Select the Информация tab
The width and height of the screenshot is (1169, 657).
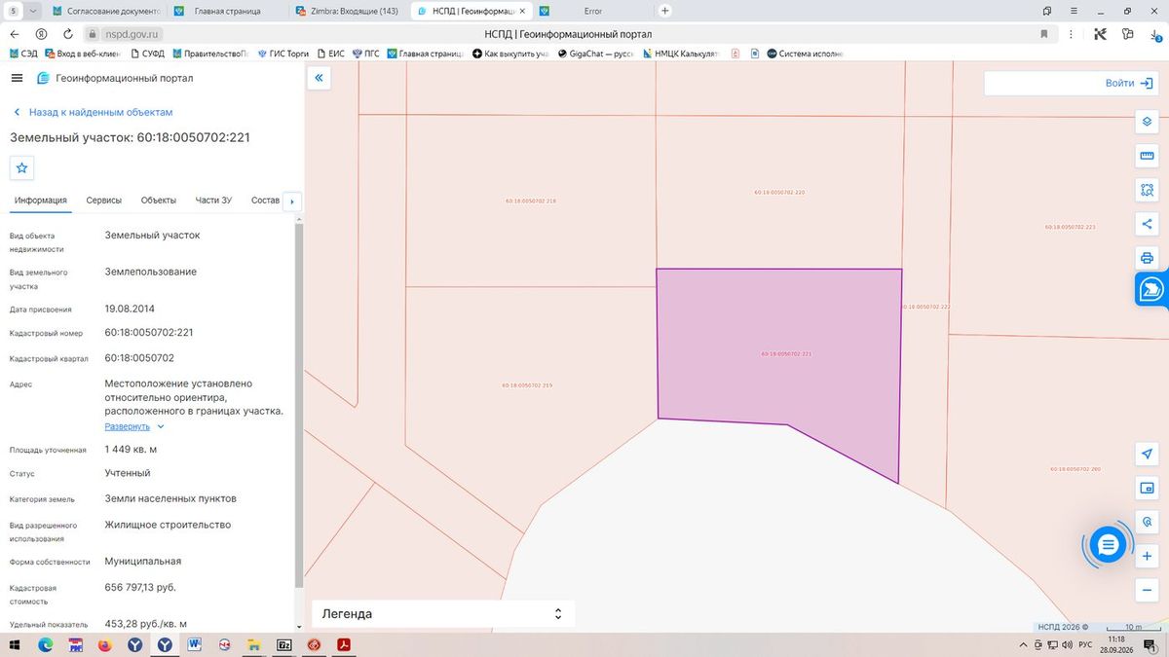[41, 201]
